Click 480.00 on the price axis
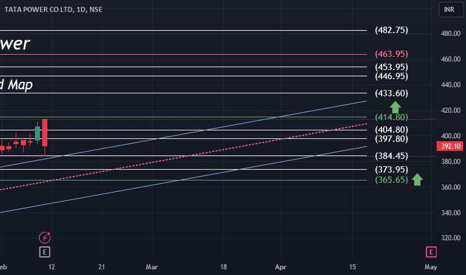466x275 pixels. (x=450, y=33)
